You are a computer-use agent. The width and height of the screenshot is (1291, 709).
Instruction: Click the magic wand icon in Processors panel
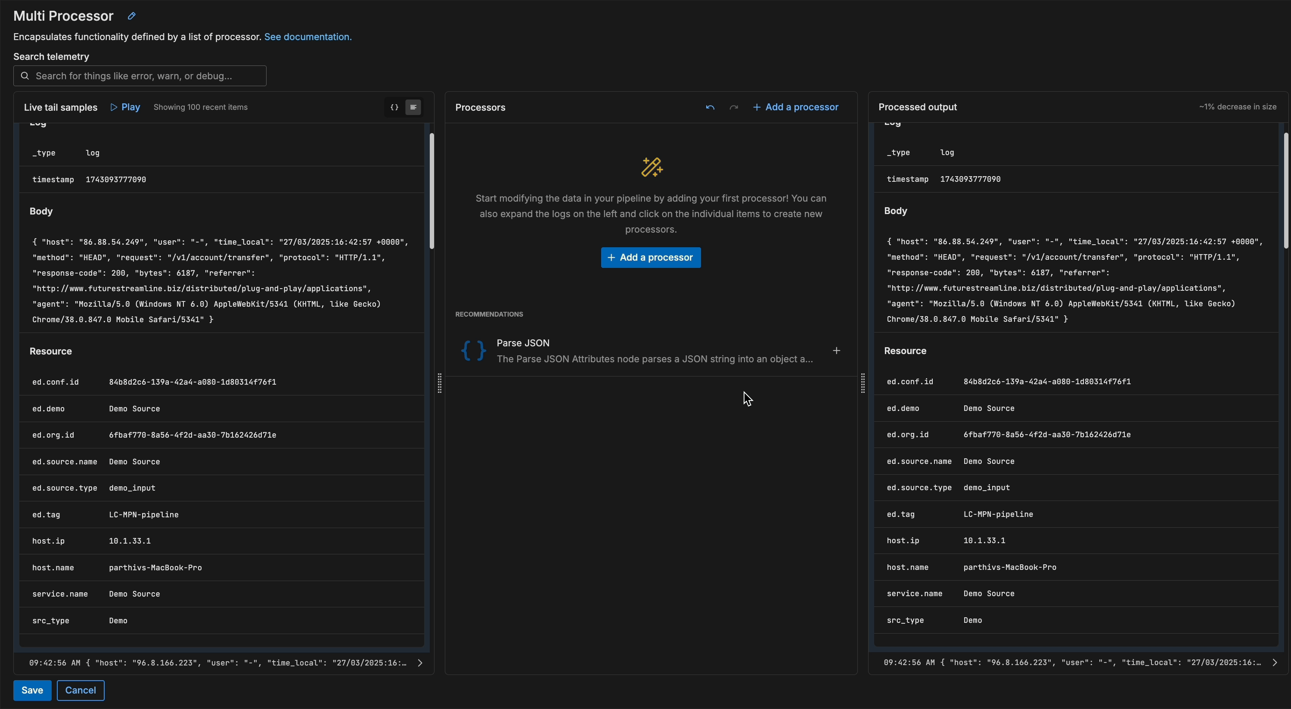tap(652, 167)
